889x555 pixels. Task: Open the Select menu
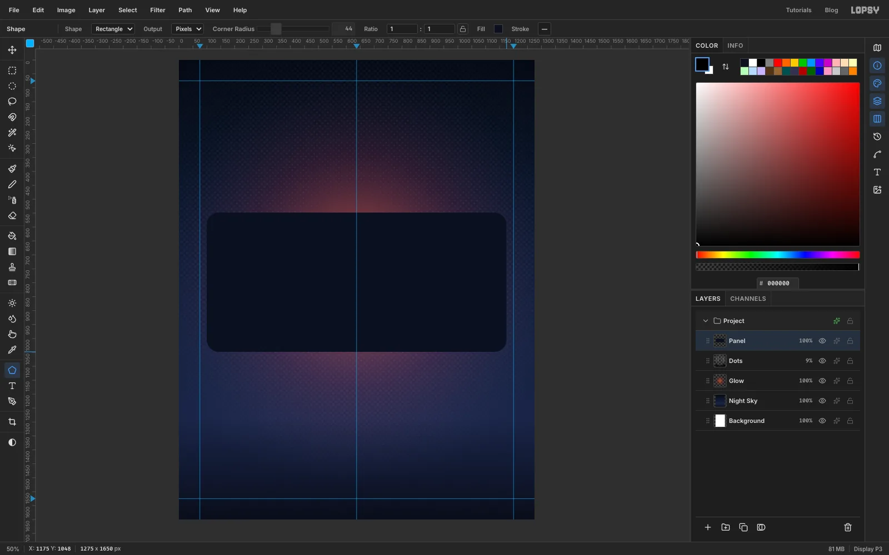click(x=127, y=10)
